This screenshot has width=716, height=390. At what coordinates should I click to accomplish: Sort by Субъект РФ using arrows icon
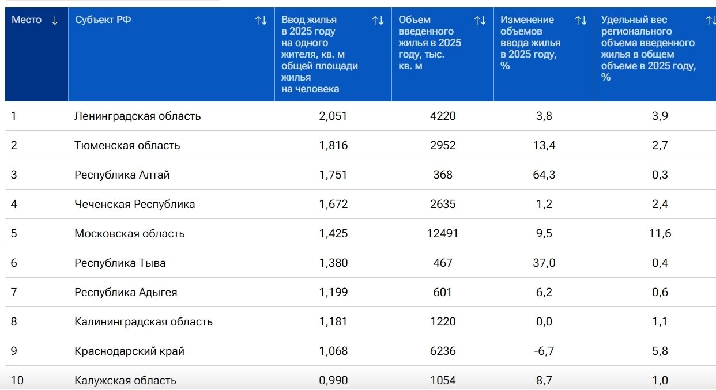point(261,20)
